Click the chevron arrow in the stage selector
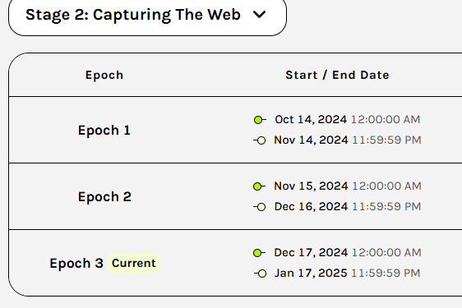The height and width of the screenshot is (308, 462). 259,15
